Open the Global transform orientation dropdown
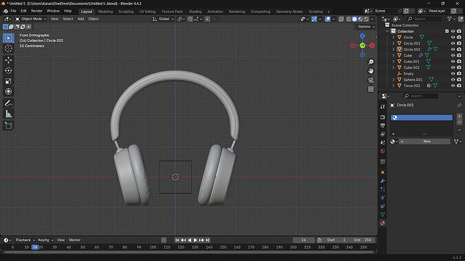Screen dimensions: 465x261 tap(163, 19)
